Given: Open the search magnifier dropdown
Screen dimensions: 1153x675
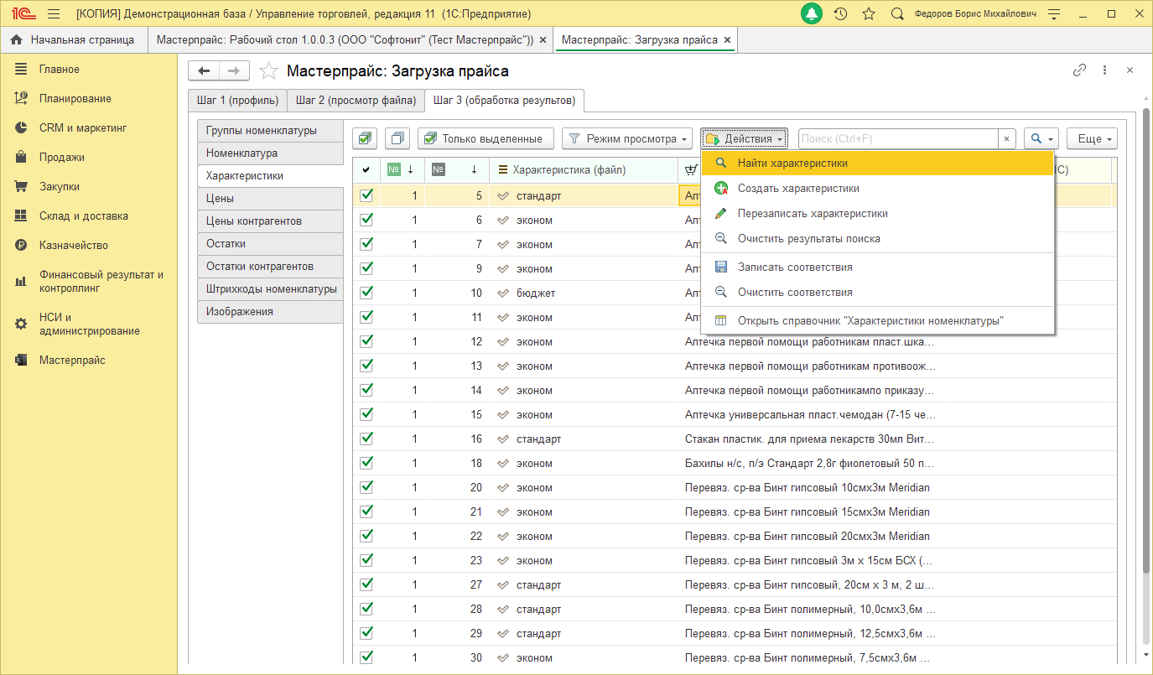Looking at the screenshot, I should (1041, 138).
